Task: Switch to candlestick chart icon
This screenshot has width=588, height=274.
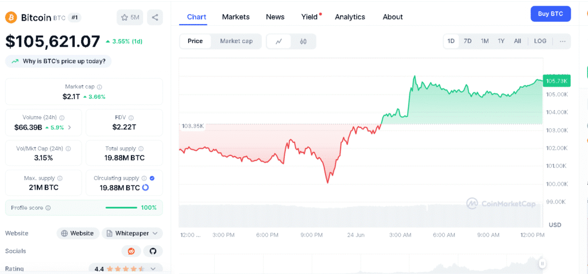Action: click(x=303, y=41)
